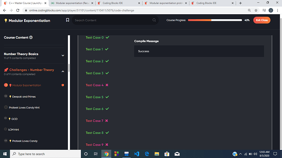Screen dimensions: 282x158
Task: Show hidden icons in the system tray
Action: (x=240, y=154)
